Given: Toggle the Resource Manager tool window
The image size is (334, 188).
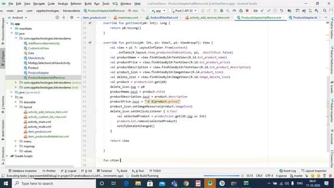Looking at the screenshot, I should (x=3, y=31).
